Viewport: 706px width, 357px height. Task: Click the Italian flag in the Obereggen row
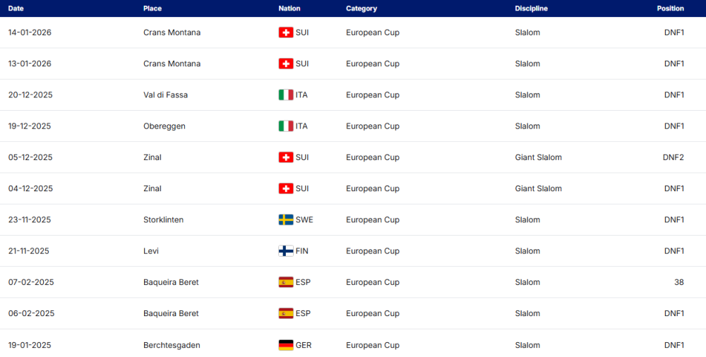pos(286,126)
